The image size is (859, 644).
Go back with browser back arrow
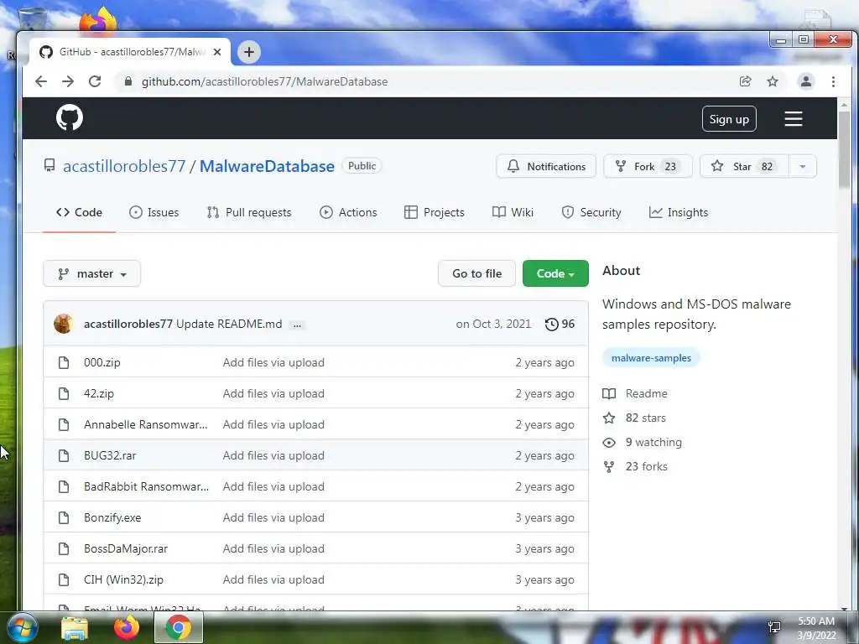41,81
